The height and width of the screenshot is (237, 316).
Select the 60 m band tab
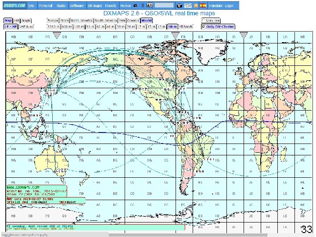point(101,27)
